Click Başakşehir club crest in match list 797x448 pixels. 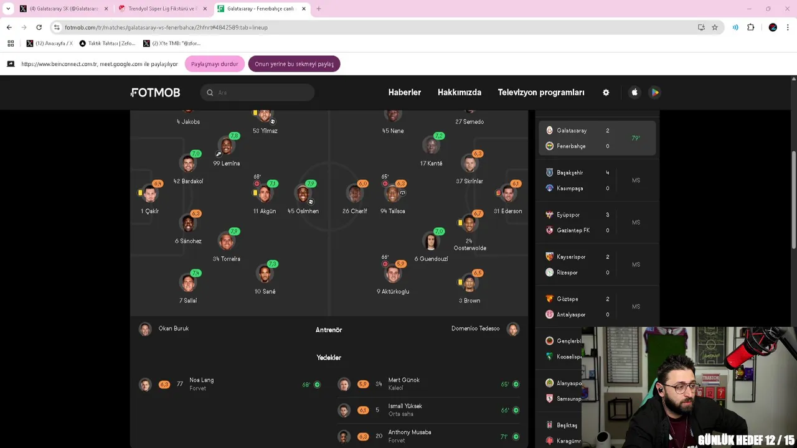click(x=549, y=172)
